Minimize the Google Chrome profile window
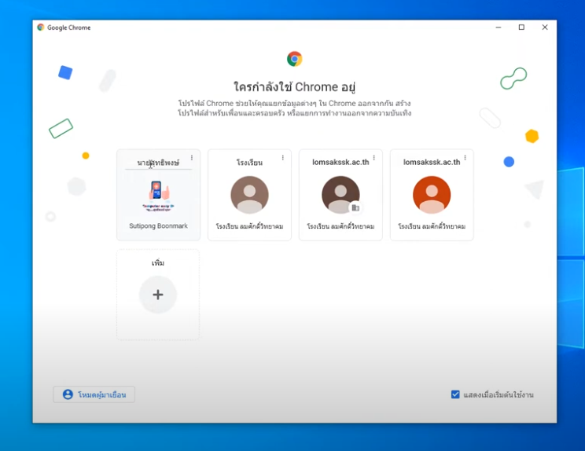 click(x=499, y=27)
